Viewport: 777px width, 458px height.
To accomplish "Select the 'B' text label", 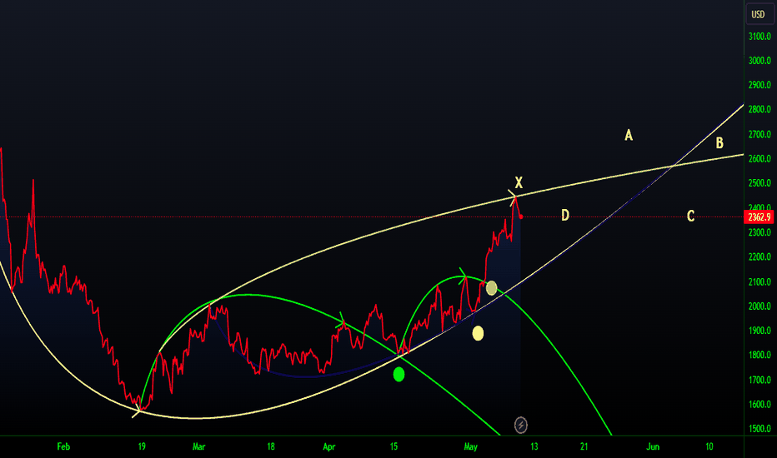I will tap(719, 143).
